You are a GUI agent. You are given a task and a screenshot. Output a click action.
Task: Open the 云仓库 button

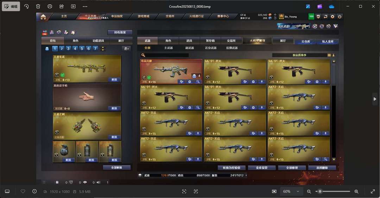pos(306,42)
